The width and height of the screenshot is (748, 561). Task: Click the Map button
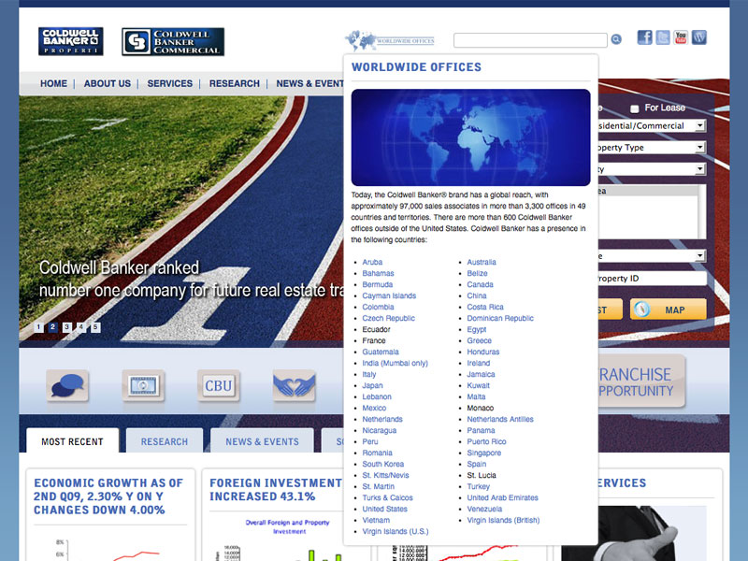(668, 309)
